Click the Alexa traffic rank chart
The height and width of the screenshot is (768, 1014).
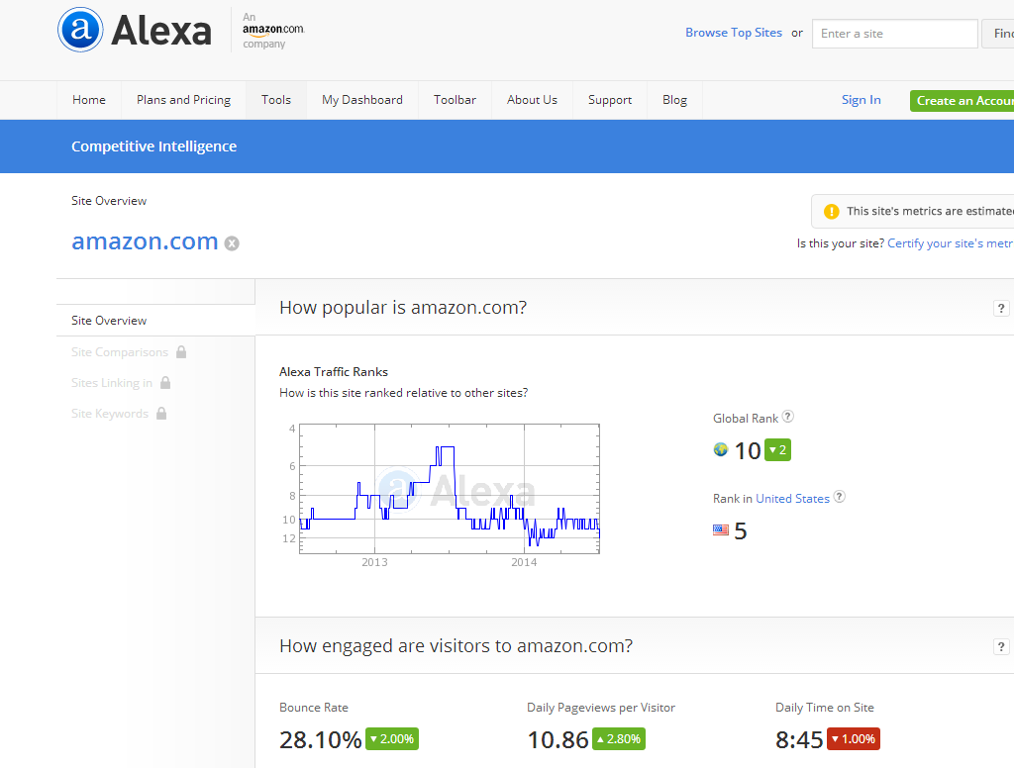450,489
